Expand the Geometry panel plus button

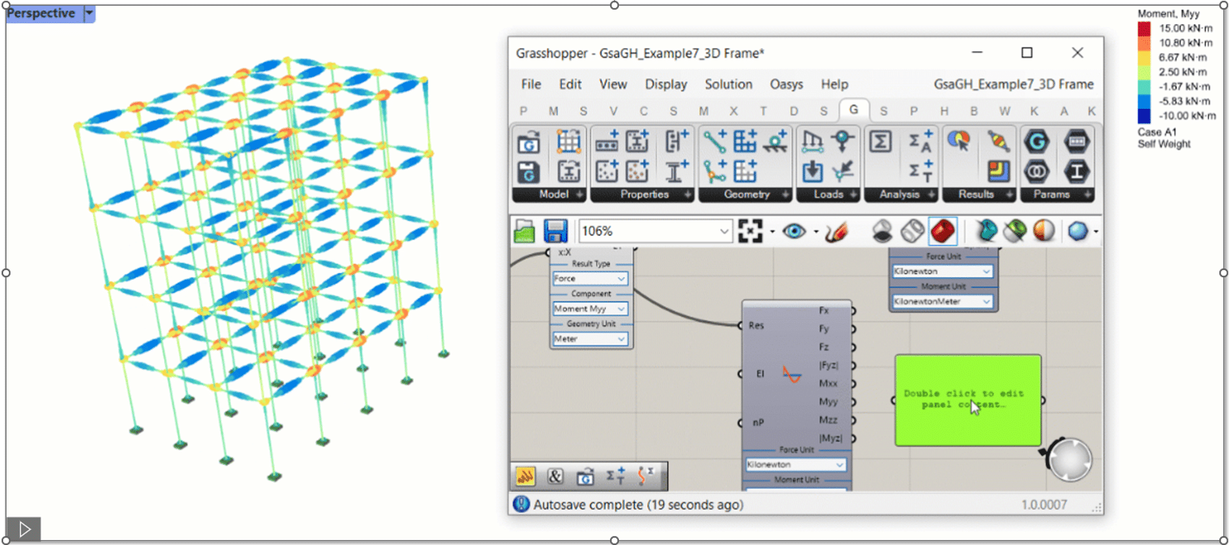pos(786,194)
